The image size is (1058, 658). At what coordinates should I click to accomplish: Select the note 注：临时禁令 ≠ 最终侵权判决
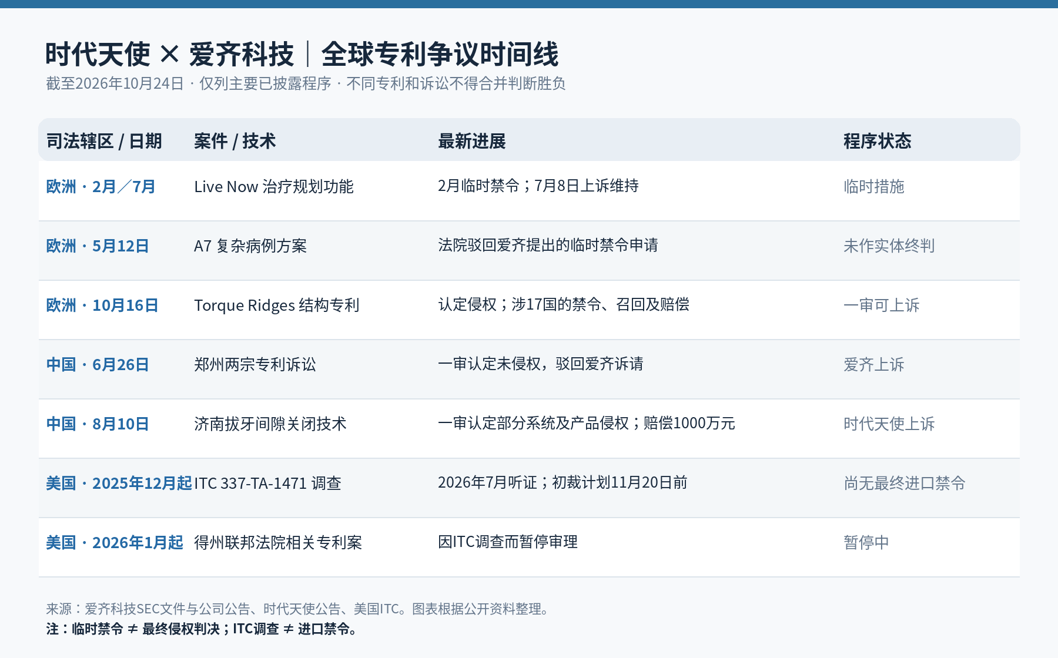click(203, 629)
